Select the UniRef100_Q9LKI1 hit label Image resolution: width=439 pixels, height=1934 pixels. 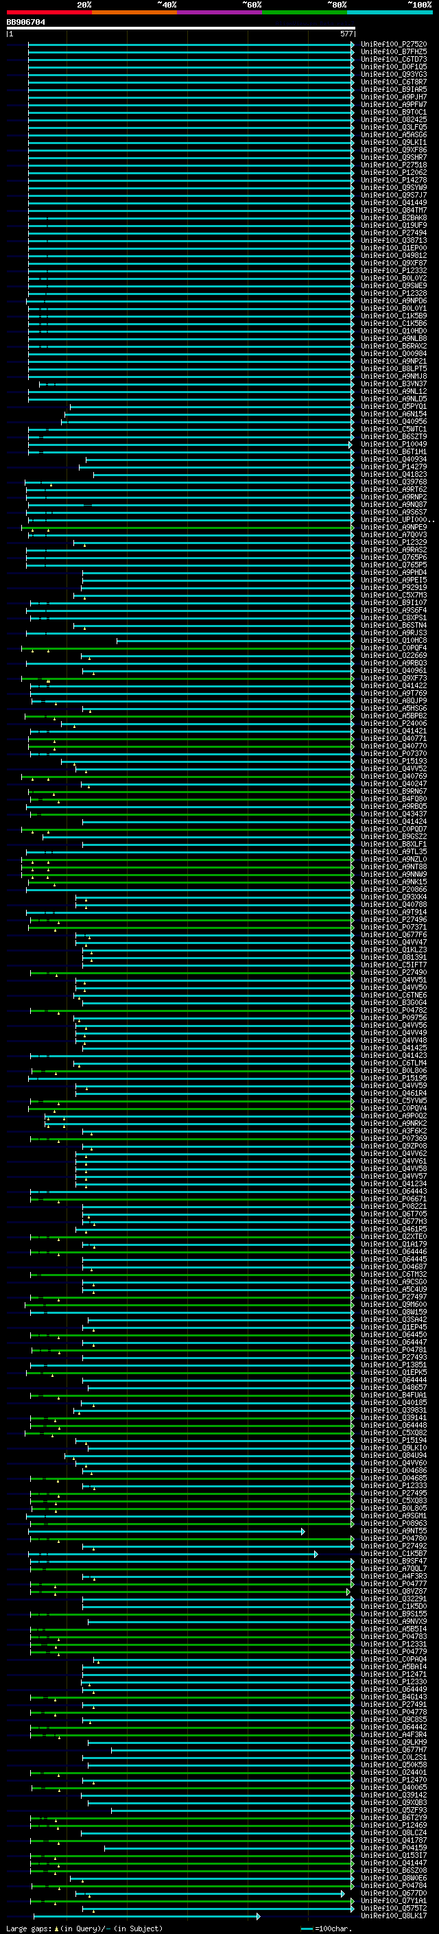394,143
